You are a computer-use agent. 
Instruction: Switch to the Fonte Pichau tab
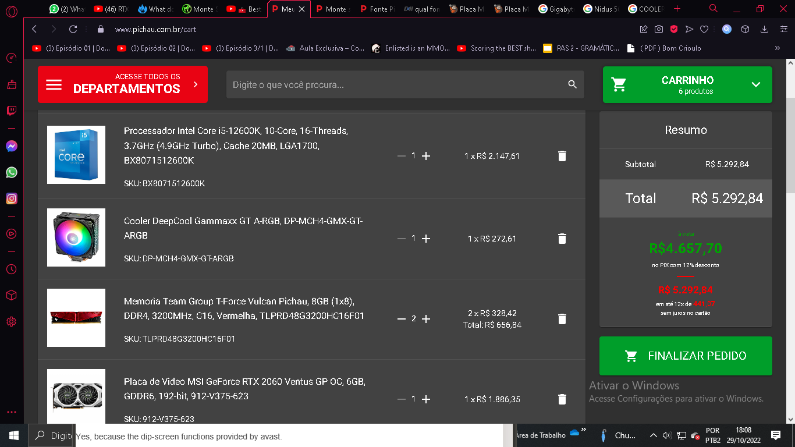378,9
